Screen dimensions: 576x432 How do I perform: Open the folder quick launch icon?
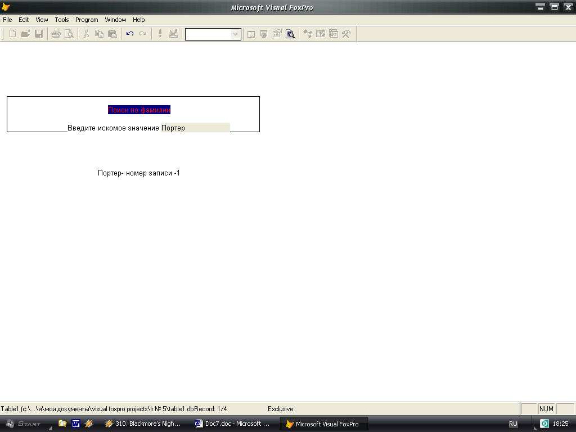point(62,424)
